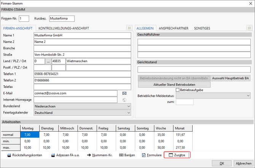The width and height of the screenshot is (255, 168).
Task: Click the globe icon next to Internet-Homepage
Action: [124, 100]
